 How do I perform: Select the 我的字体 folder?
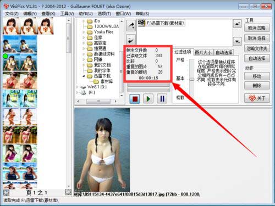[98, 70]
